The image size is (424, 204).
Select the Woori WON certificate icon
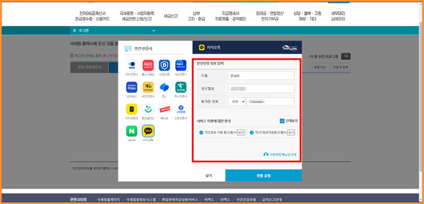point(132,65)
